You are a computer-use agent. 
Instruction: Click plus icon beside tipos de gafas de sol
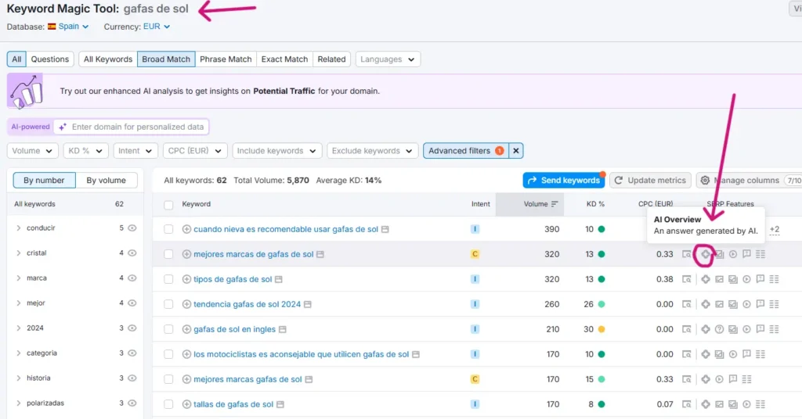tap(186, 279)
